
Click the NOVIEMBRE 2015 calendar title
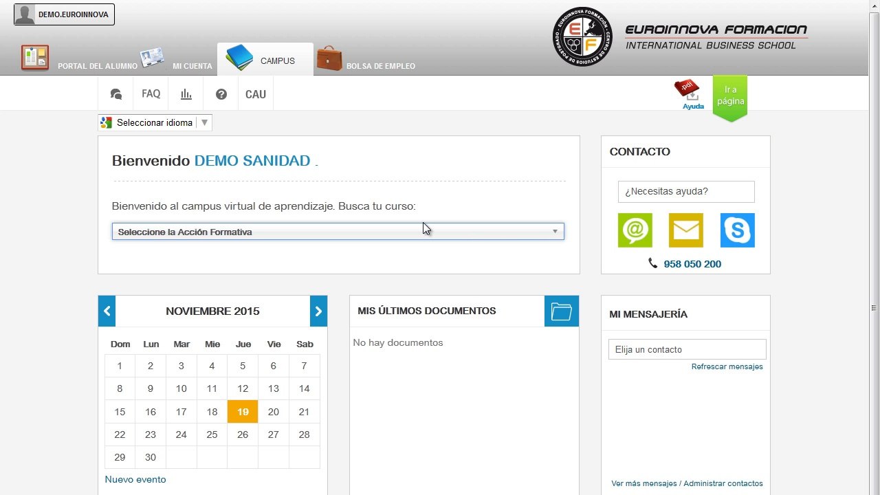[212, 311]
